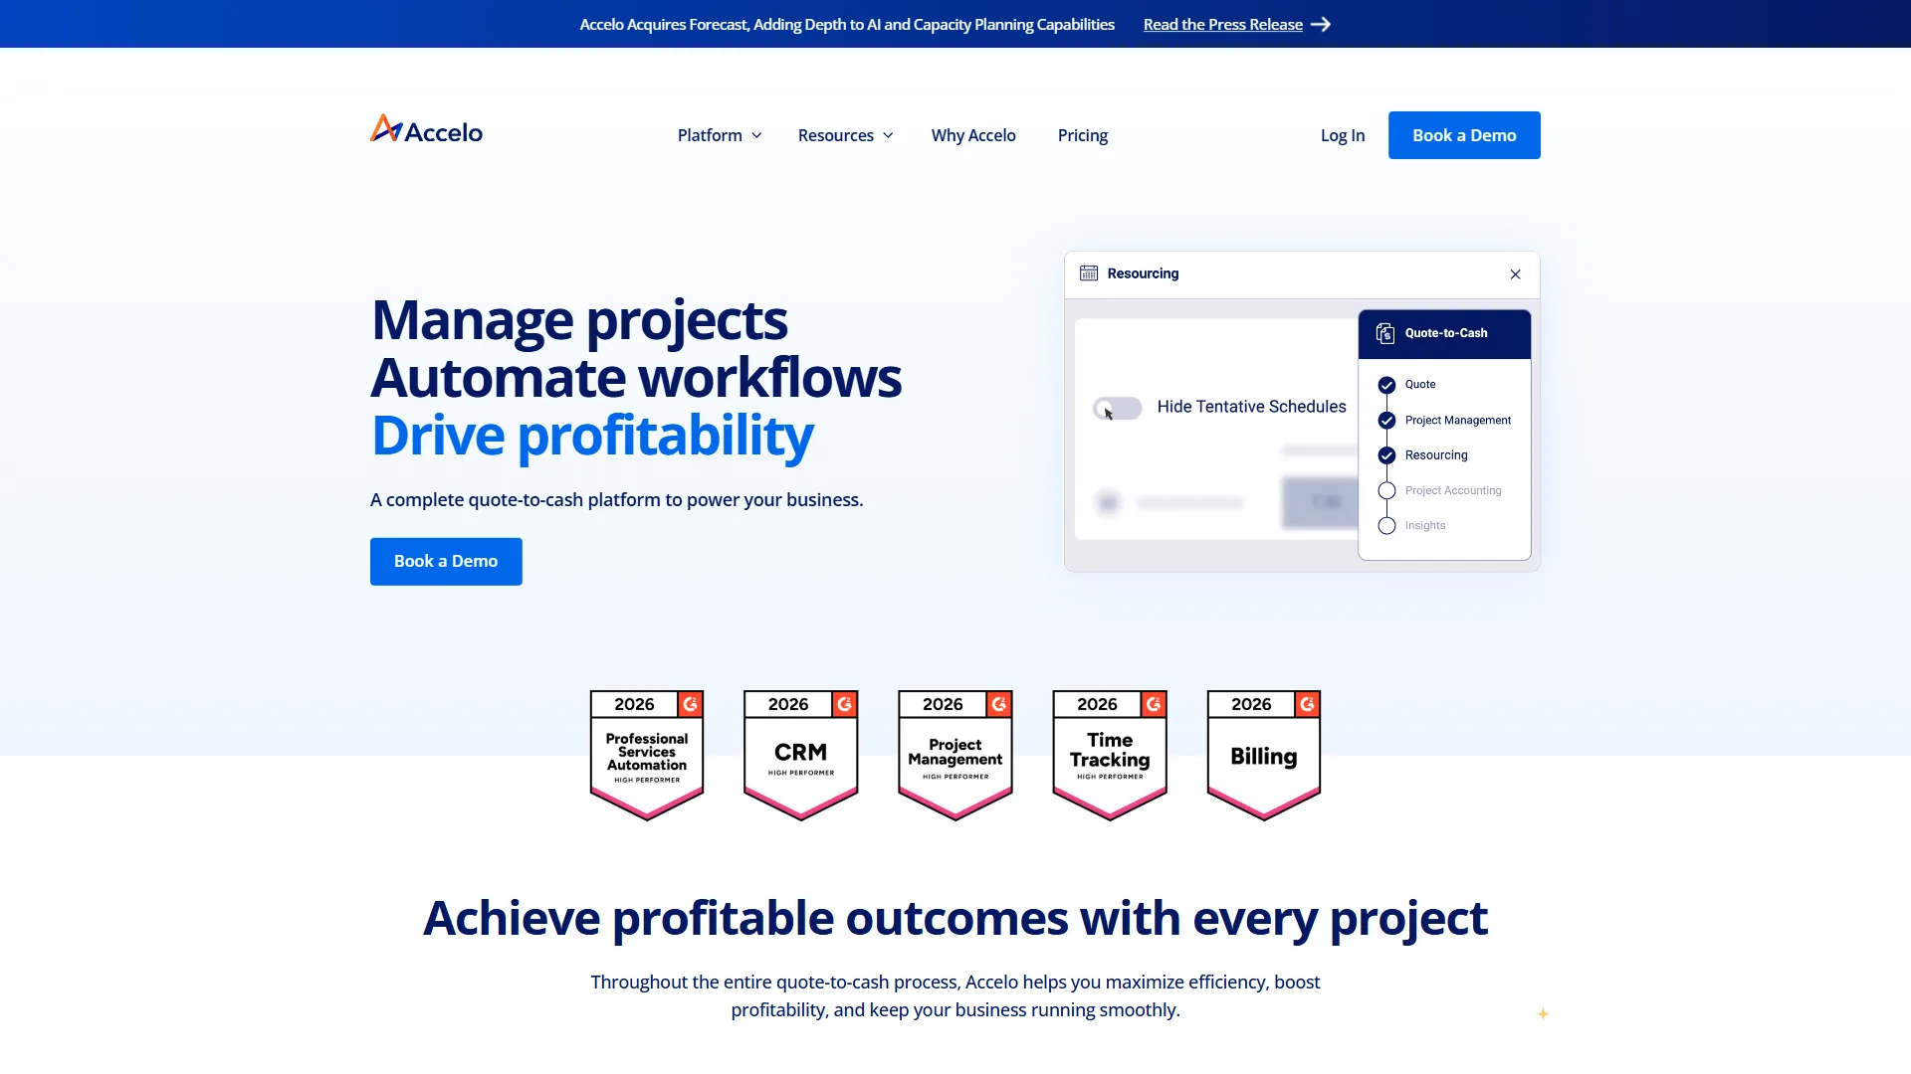Open the Project Management badge
The width and height of the screenshot is (1911, 1074).
pos(955,755)
